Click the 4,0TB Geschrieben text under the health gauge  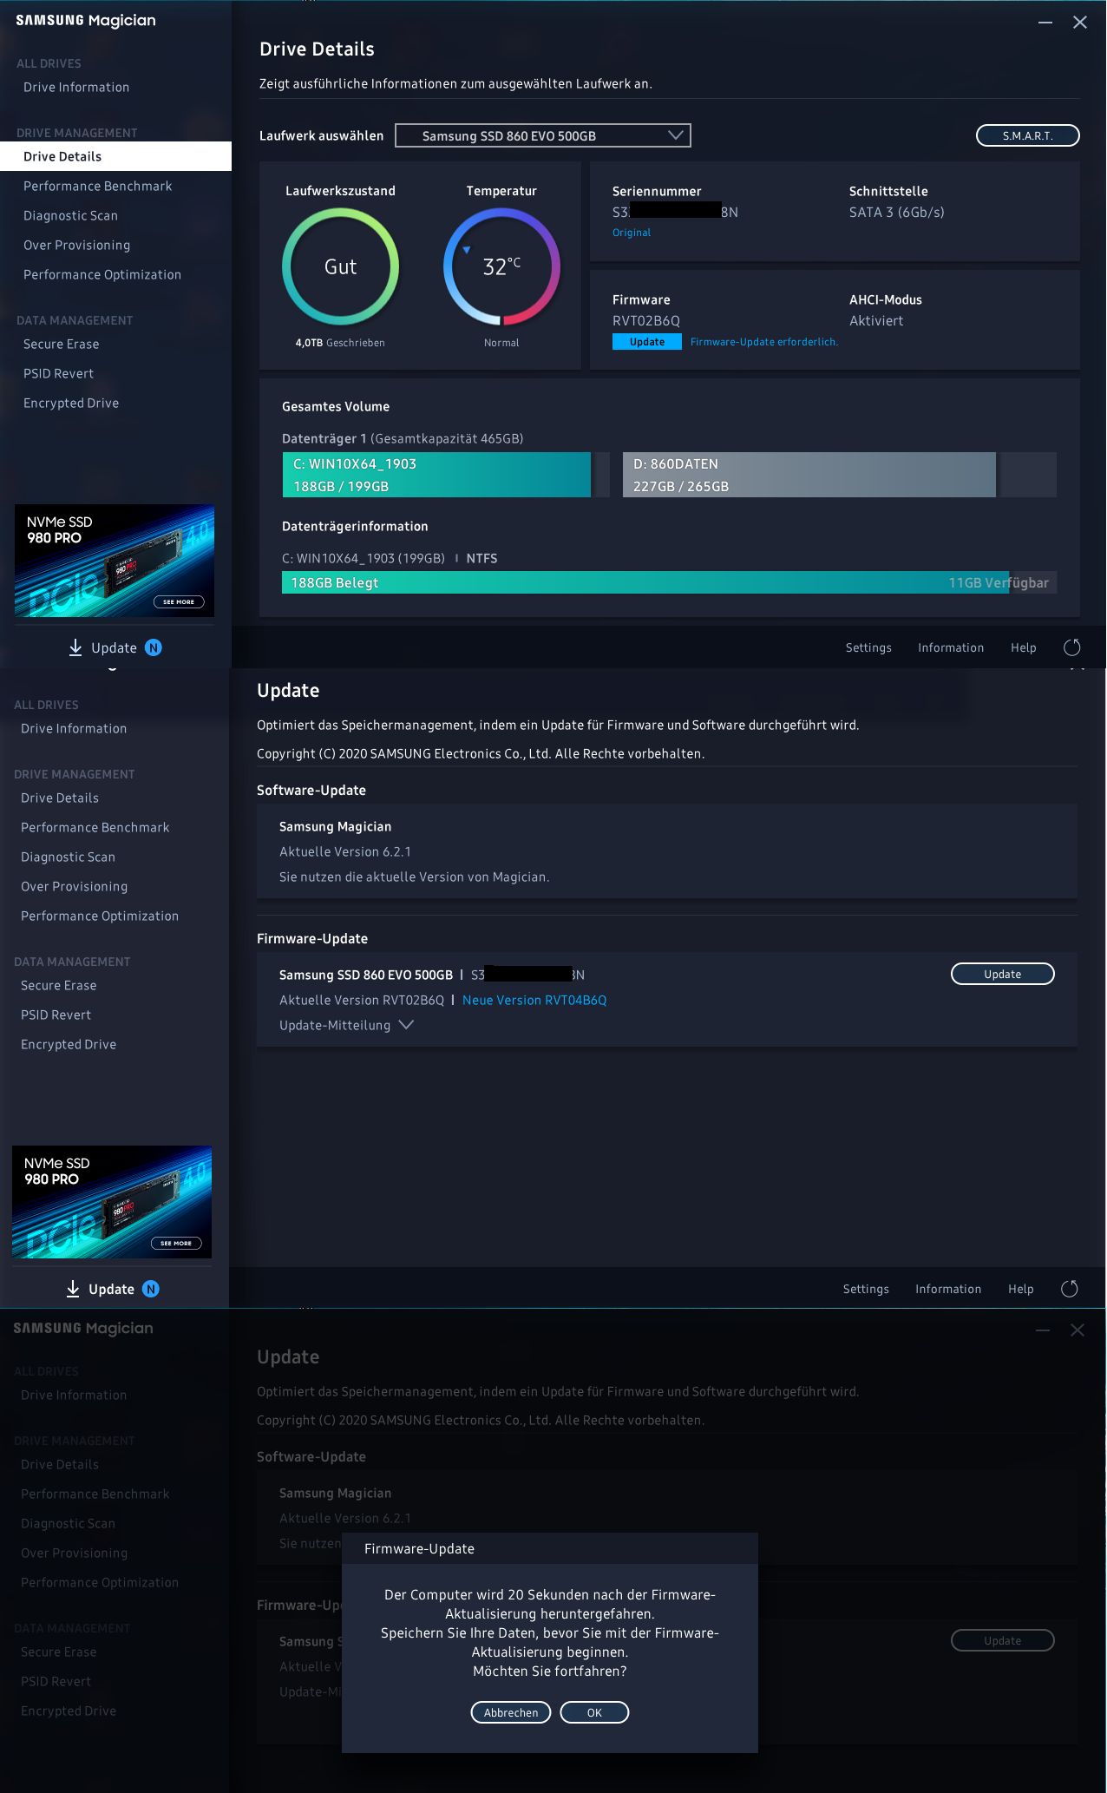[340, 343]
